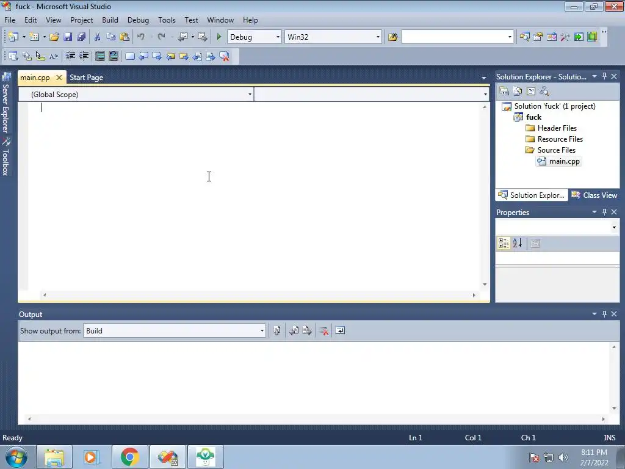Select the Header Files folder
Image resolution: width=625 pixels, height=469 pixels.
557,128
